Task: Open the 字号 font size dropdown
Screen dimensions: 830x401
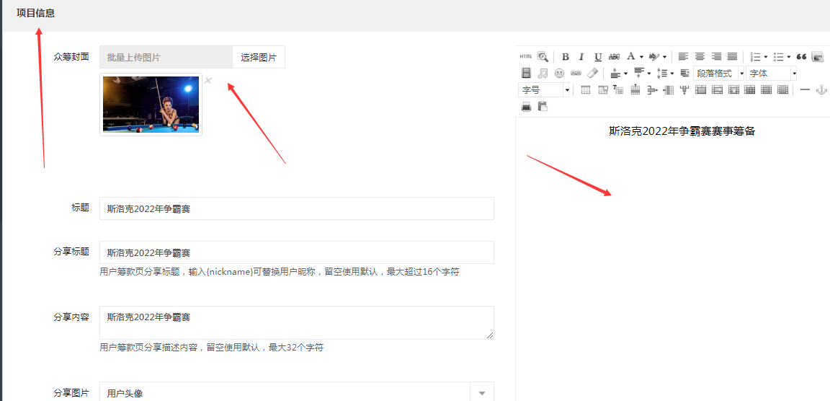Action: [x=544, y=89]
